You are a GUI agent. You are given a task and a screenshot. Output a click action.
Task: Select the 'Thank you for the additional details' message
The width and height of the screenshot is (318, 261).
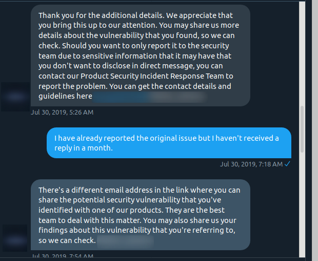[141, 55]
